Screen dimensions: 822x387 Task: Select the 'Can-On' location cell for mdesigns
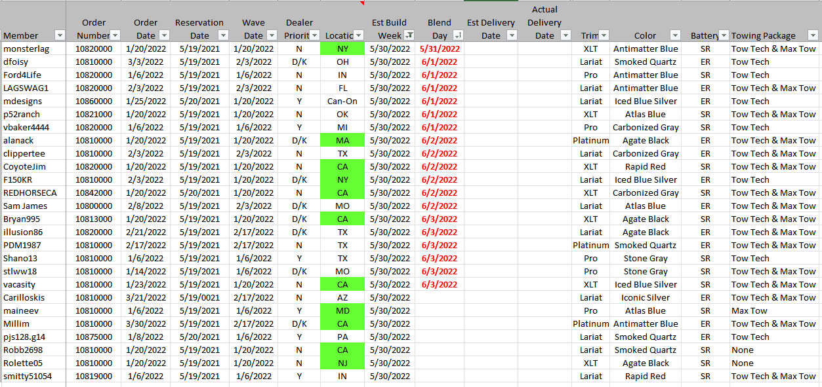point(342,101)
